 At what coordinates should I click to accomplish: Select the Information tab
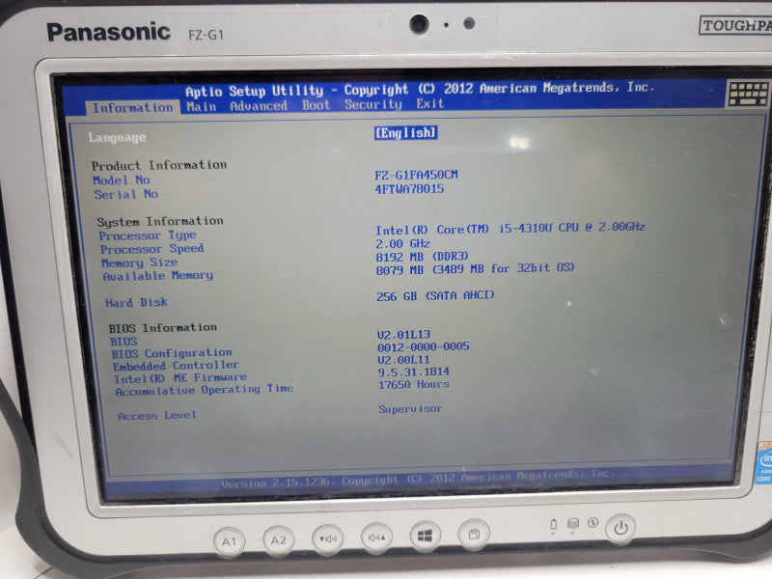coord(132,108)
